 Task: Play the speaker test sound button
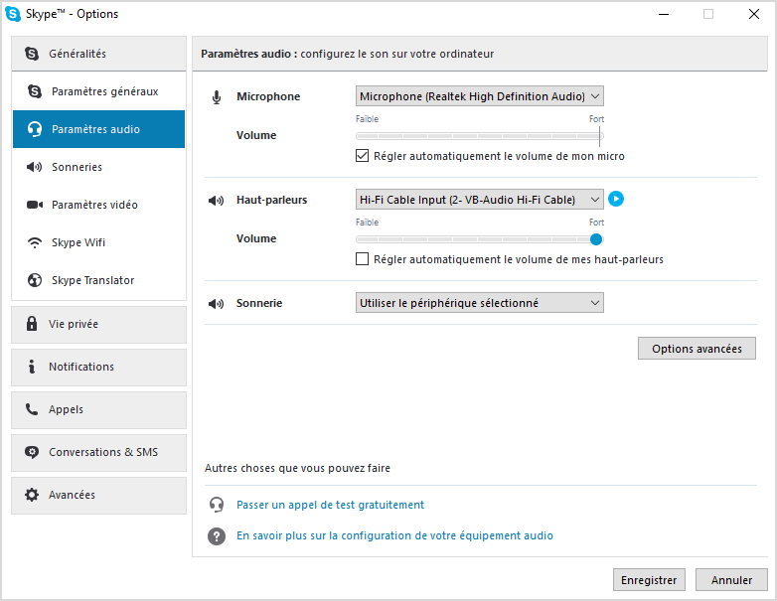(616, 200)
